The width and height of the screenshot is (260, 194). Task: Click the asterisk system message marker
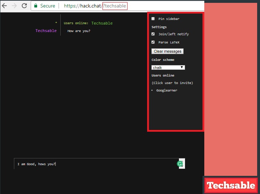click(x=56, y=22)
